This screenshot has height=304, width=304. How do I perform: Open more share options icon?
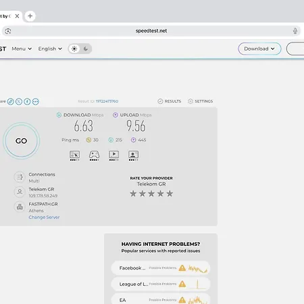(x=35, y=101)
